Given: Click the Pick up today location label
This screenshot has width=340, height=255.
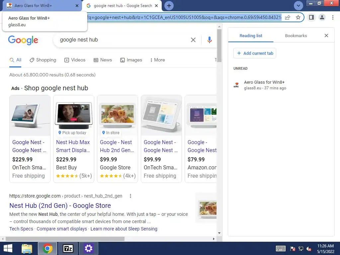Looking at the screenshot, I should pyautogui.click(x=72, y=133).
